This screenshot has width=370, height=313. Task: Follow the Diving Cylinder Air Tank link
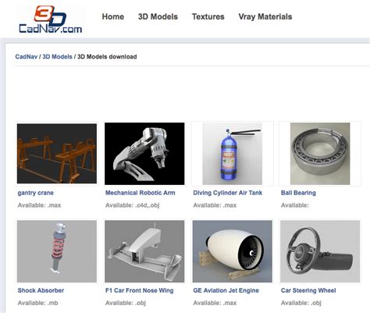point(228,193)
